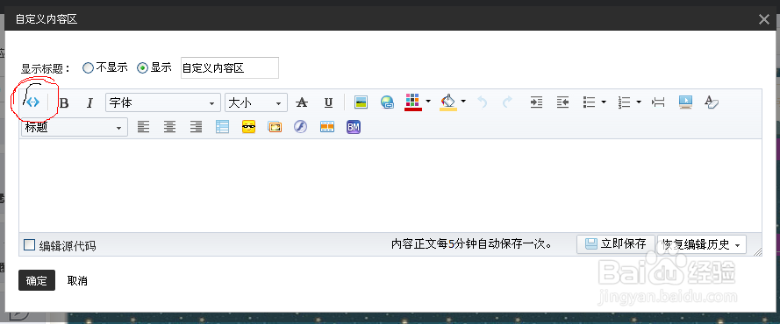Apply strikethrough formatting
The image size is (780, 324).
(302, 102)
